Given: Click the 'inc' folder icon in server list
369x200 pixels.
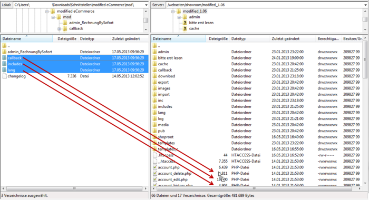Looking at the screenshot, I should (x=154, y=101).
